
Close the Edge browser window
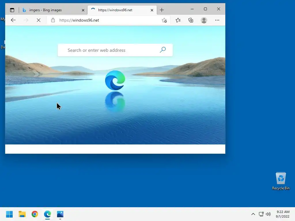(x=219, y=9)
